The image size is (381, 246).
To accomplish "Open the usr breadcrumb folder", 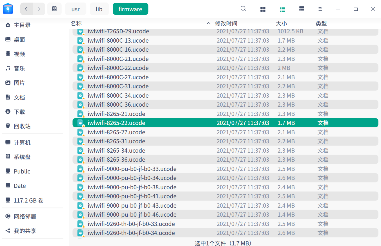I will click(x=76, y=9).
